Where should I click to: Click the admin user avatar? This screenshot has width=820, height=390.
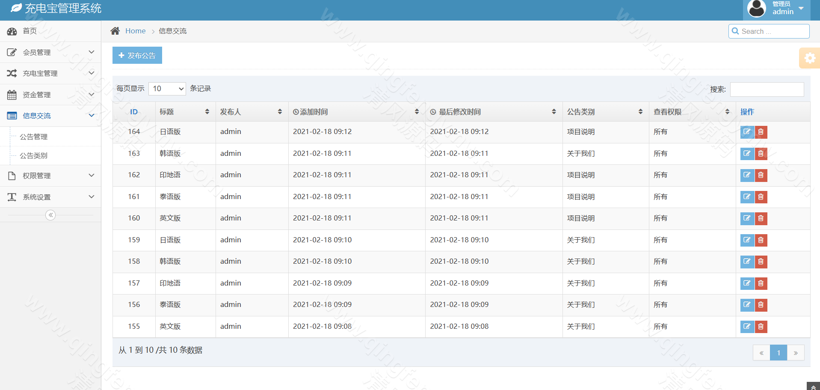(x=756, y=9)
